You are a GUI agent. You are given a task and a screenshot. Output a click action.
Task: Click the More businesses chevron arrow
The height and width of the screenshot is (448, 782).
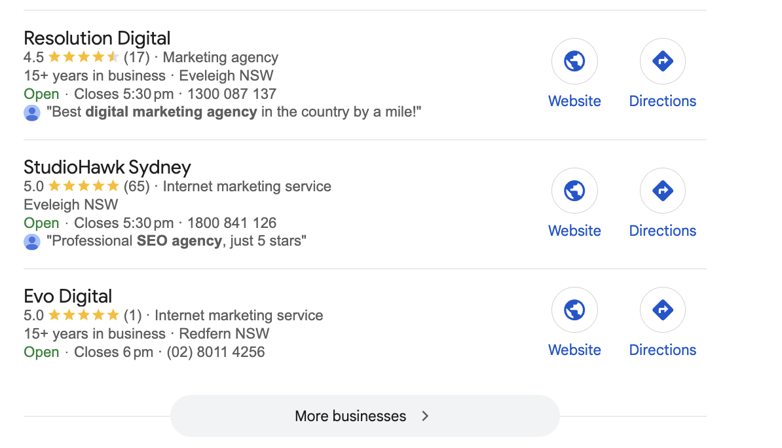pos(425,416)
